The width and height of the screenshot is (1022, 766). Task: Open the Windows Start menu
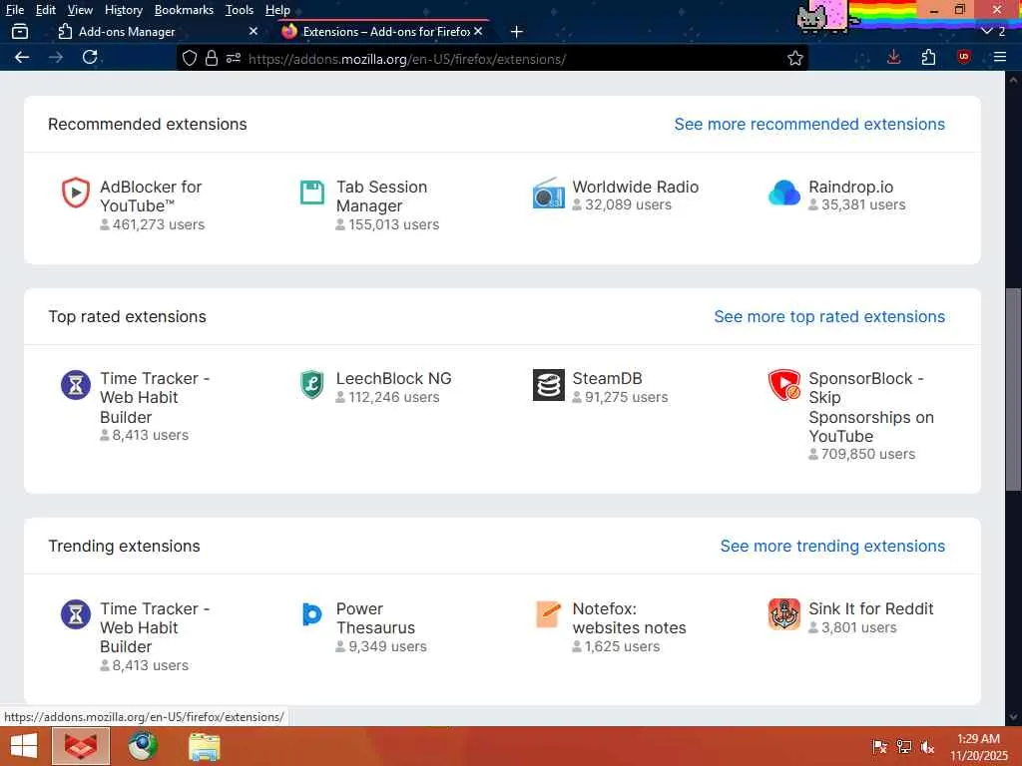[24, 746]
